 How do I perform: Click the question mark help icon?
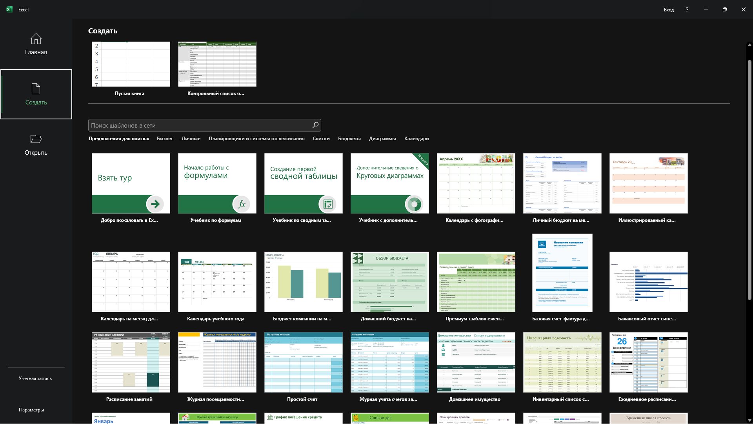pos(687,9)
